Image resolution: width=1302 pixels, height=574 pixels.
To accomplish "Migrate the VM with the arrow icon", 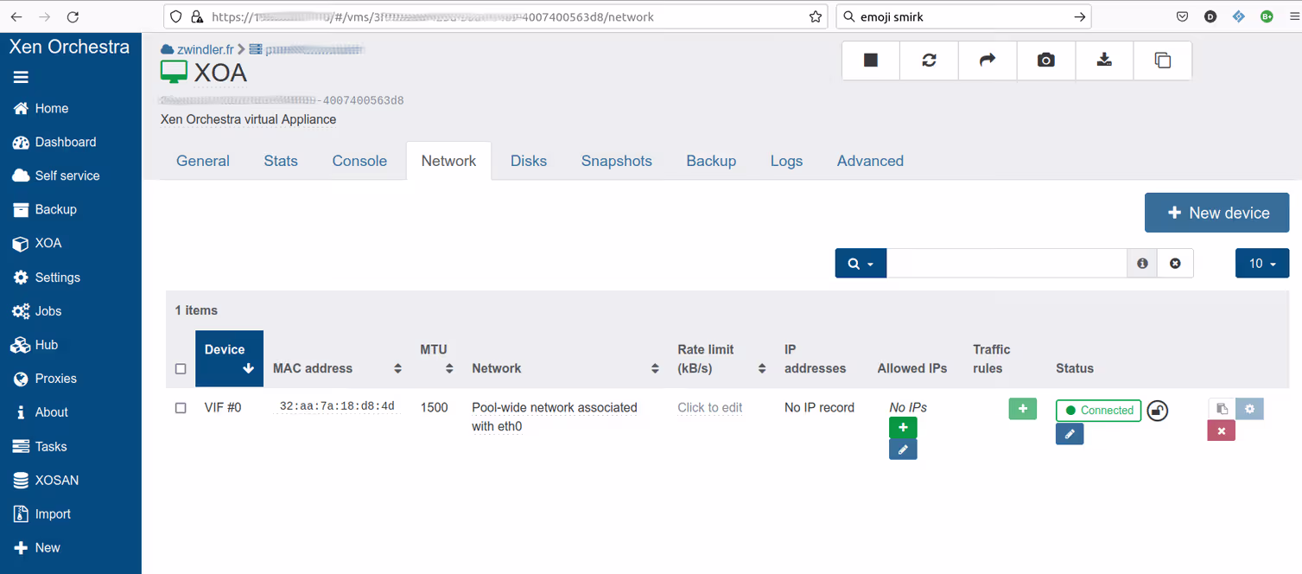I will point(988,61).
